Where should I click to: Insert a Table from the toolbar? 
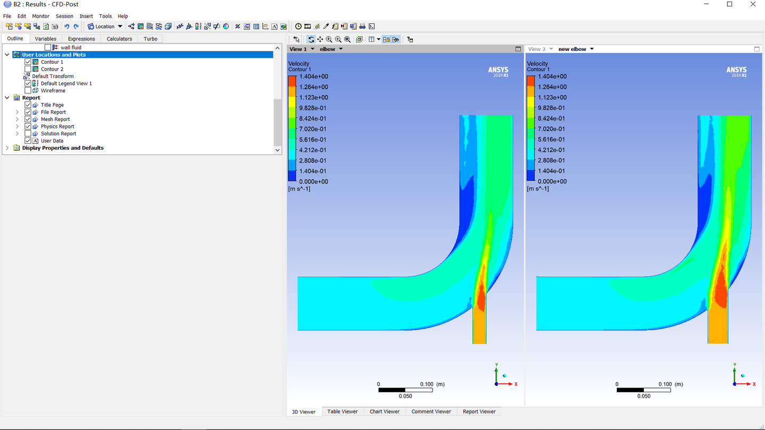256,26
